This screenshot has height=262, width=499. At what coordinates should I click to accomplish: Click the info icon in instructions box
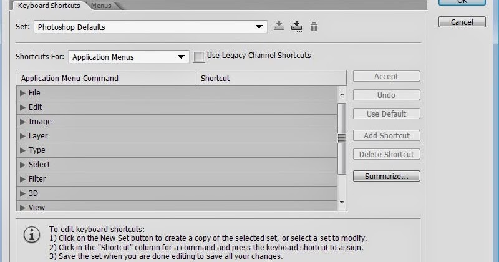(32, 235)
